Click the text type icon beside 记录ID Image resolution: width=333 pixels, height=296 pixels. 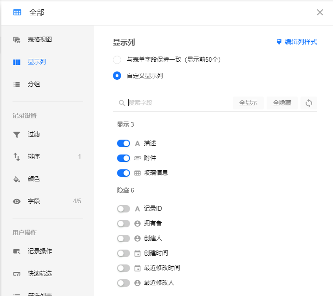pos(137,209)
